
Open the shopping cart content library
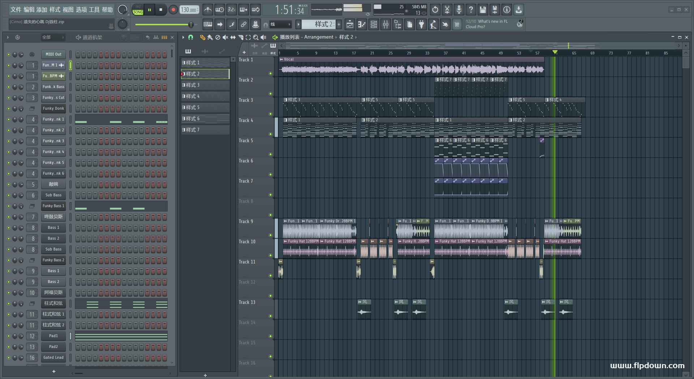coord(457,25)
